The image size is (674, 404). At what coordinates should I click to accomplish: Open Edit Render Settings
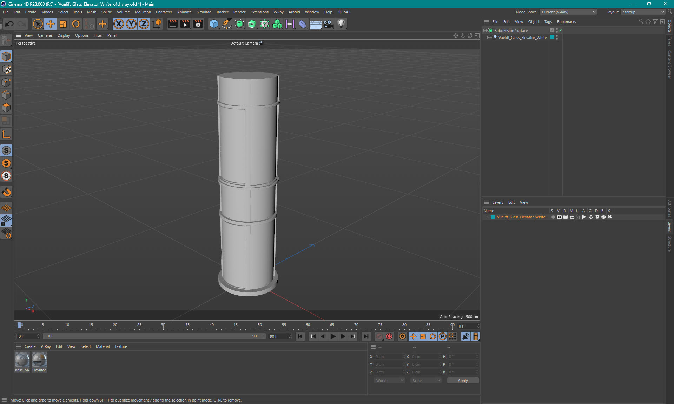click(x=198, y=24)
